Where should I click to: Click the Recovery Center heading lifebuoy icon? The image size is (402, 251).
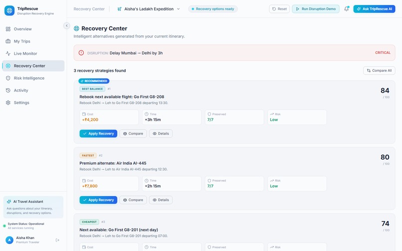[76, 28]
